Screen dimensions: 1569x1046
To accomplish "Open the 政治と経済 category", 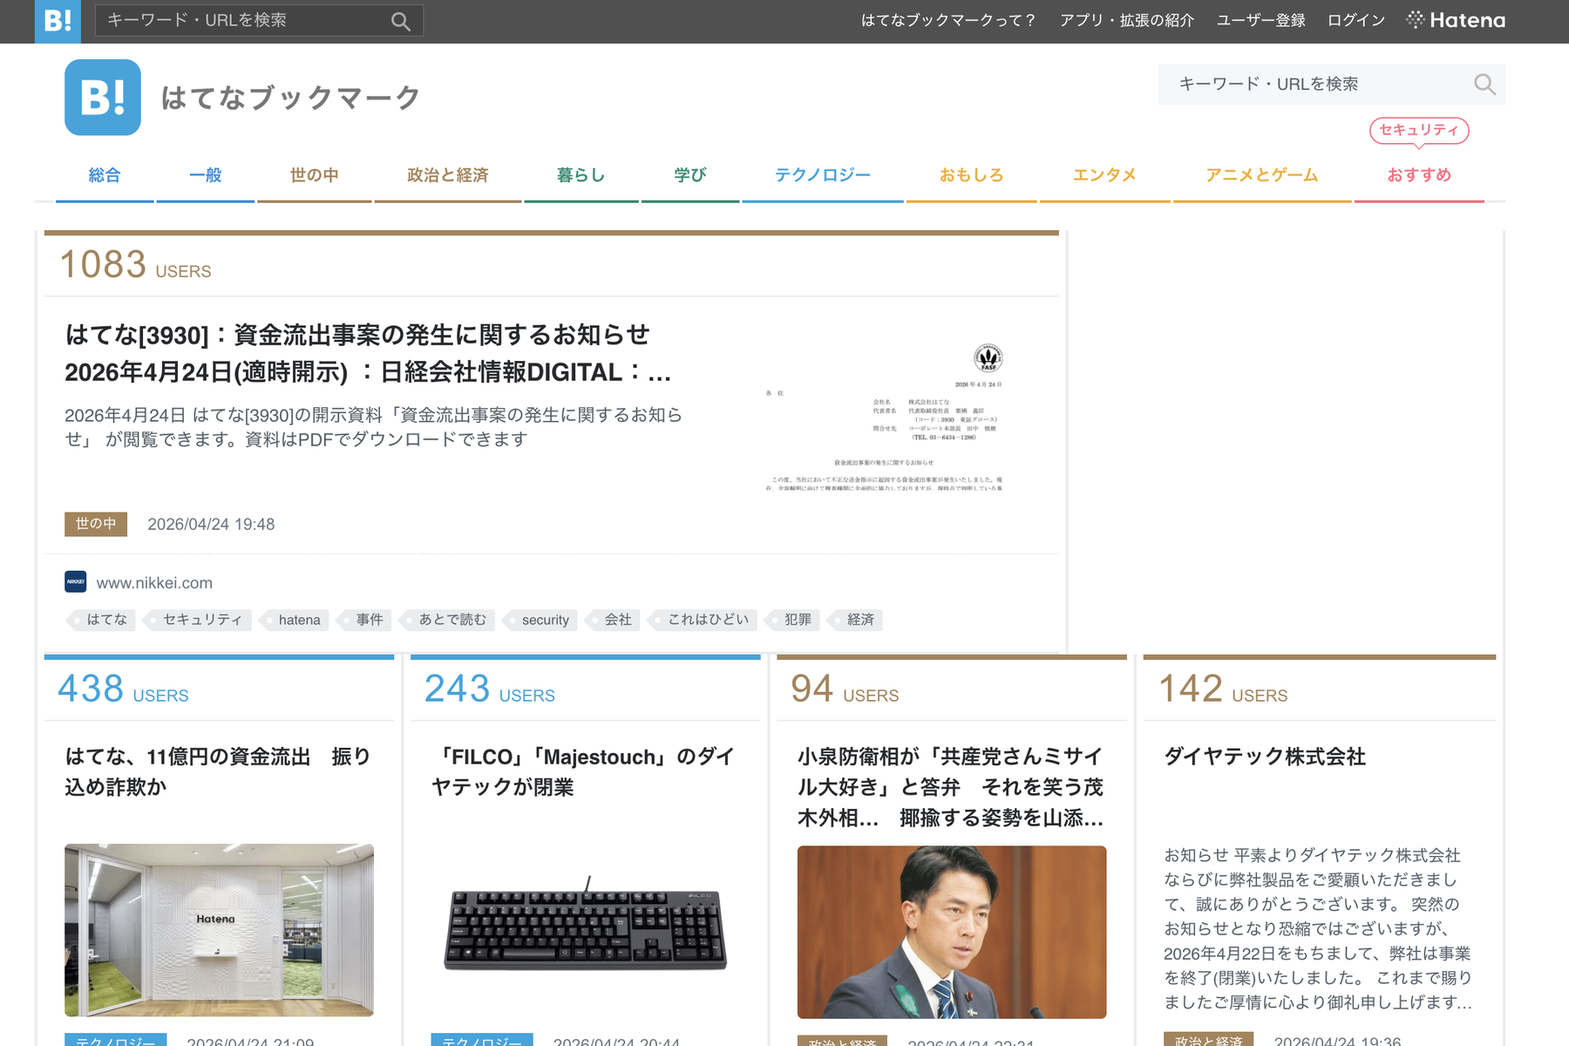I will click(x=446, y=174).
